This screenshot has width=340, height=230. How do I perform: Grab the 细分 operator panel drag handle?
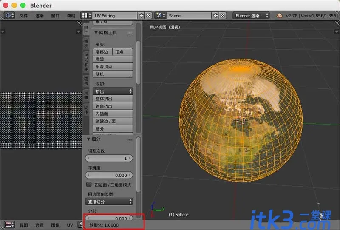point(130,140)
